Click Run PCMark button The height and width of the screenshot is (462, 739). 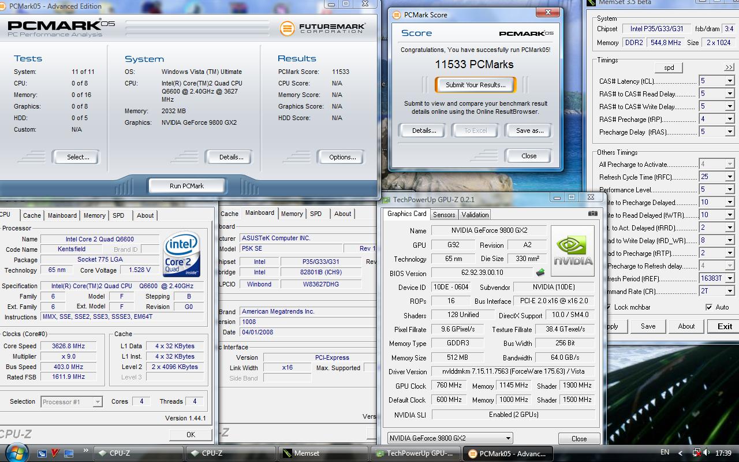pyautogui.click(x=186, y=186)
